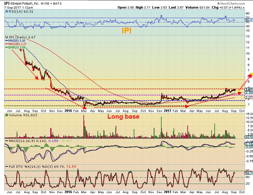Click the black line marker before MACD(12,26,9)
Image resolution: width=253 pixels, height=195 pixels.
pyautogui.click(x=7, y=141)
